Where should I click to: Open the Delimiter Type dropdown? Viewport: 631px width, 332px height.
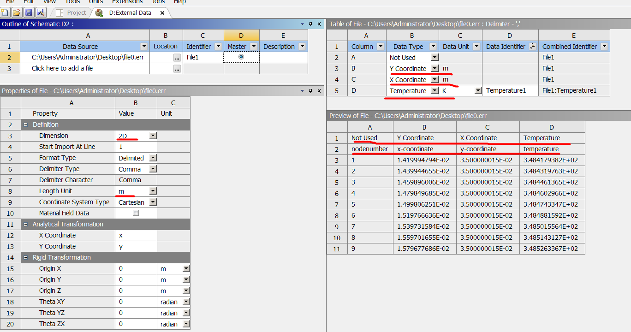[153, 169]
